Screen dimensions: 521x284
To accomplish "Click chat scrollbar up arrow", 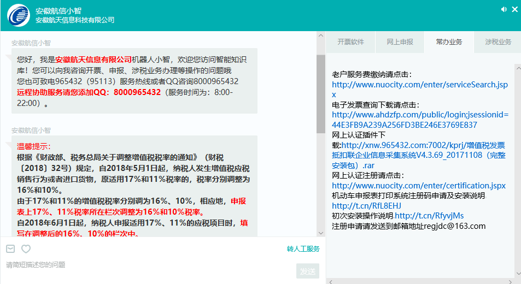I will pos(321,35).
